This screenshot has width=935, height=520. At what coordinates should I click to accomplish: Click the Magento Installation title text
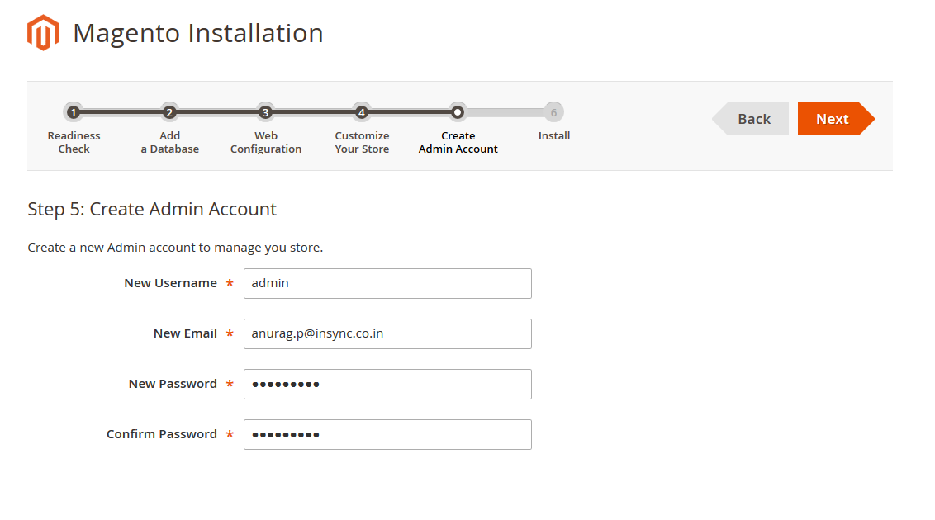point(198,33)
